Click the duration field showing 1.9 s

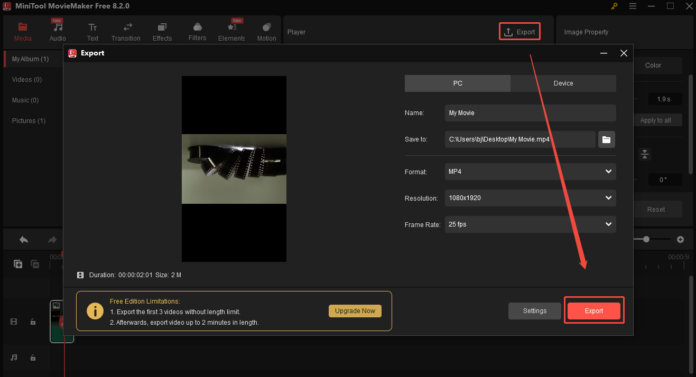665,99
